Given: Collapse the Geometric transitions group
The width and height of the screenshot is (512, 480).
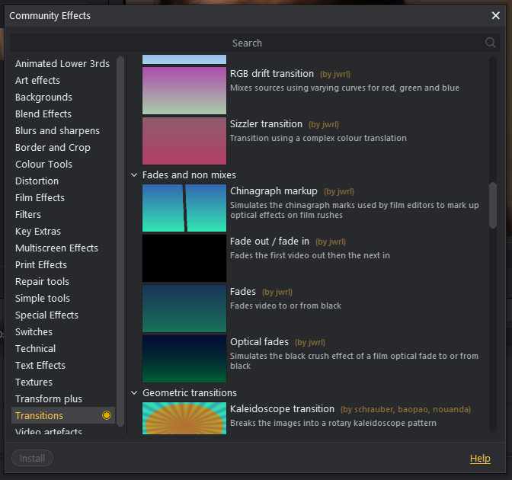Looking at the screenshot, I should pyautogui.click(x=134, y=392).
